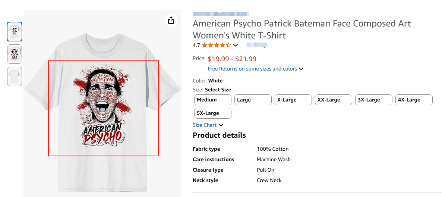Click the 4.7 rating number
This screenshot has height=197, width=442.
click(x=196, y=45)
